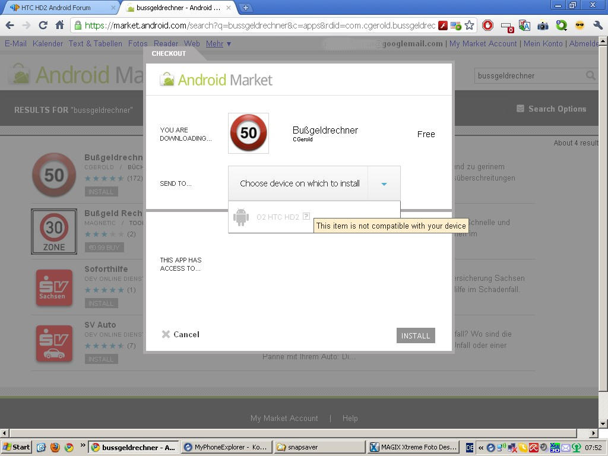The height and width of the screenshot is (456, 608).
Task: Click the envelope mail tray icon
Action: [x=566, y=448]
